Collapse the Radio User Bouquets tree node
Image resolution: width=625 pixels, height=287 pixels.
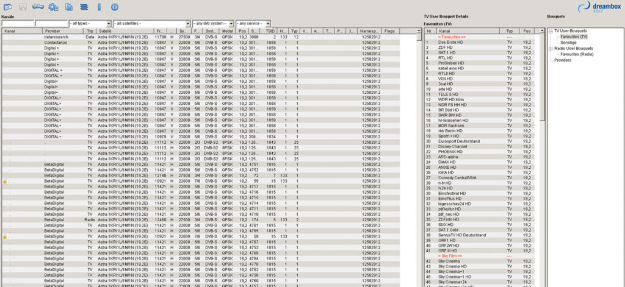pos(551,48)
